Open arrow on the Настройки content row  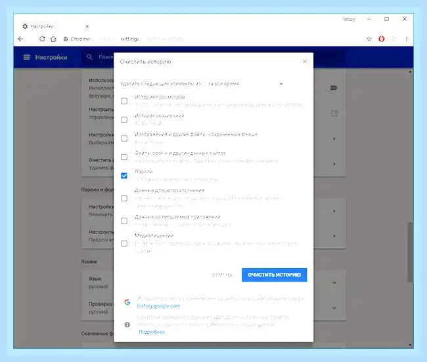tap(334, 139)
